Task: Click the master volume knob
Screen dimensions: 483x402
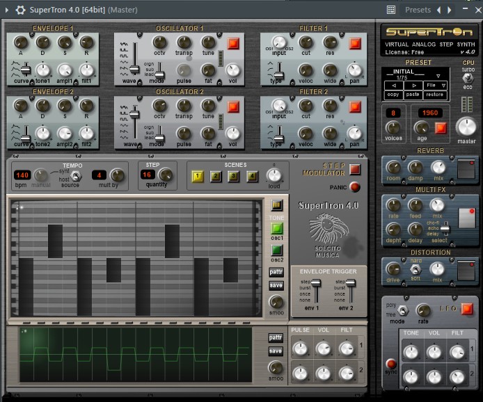Action: tap(466, 127)
